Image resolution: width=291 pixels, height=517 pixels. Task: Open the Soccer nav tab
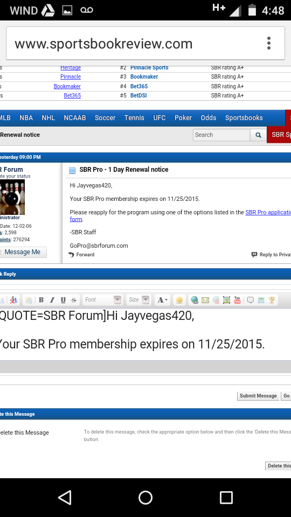click(105, 118)
